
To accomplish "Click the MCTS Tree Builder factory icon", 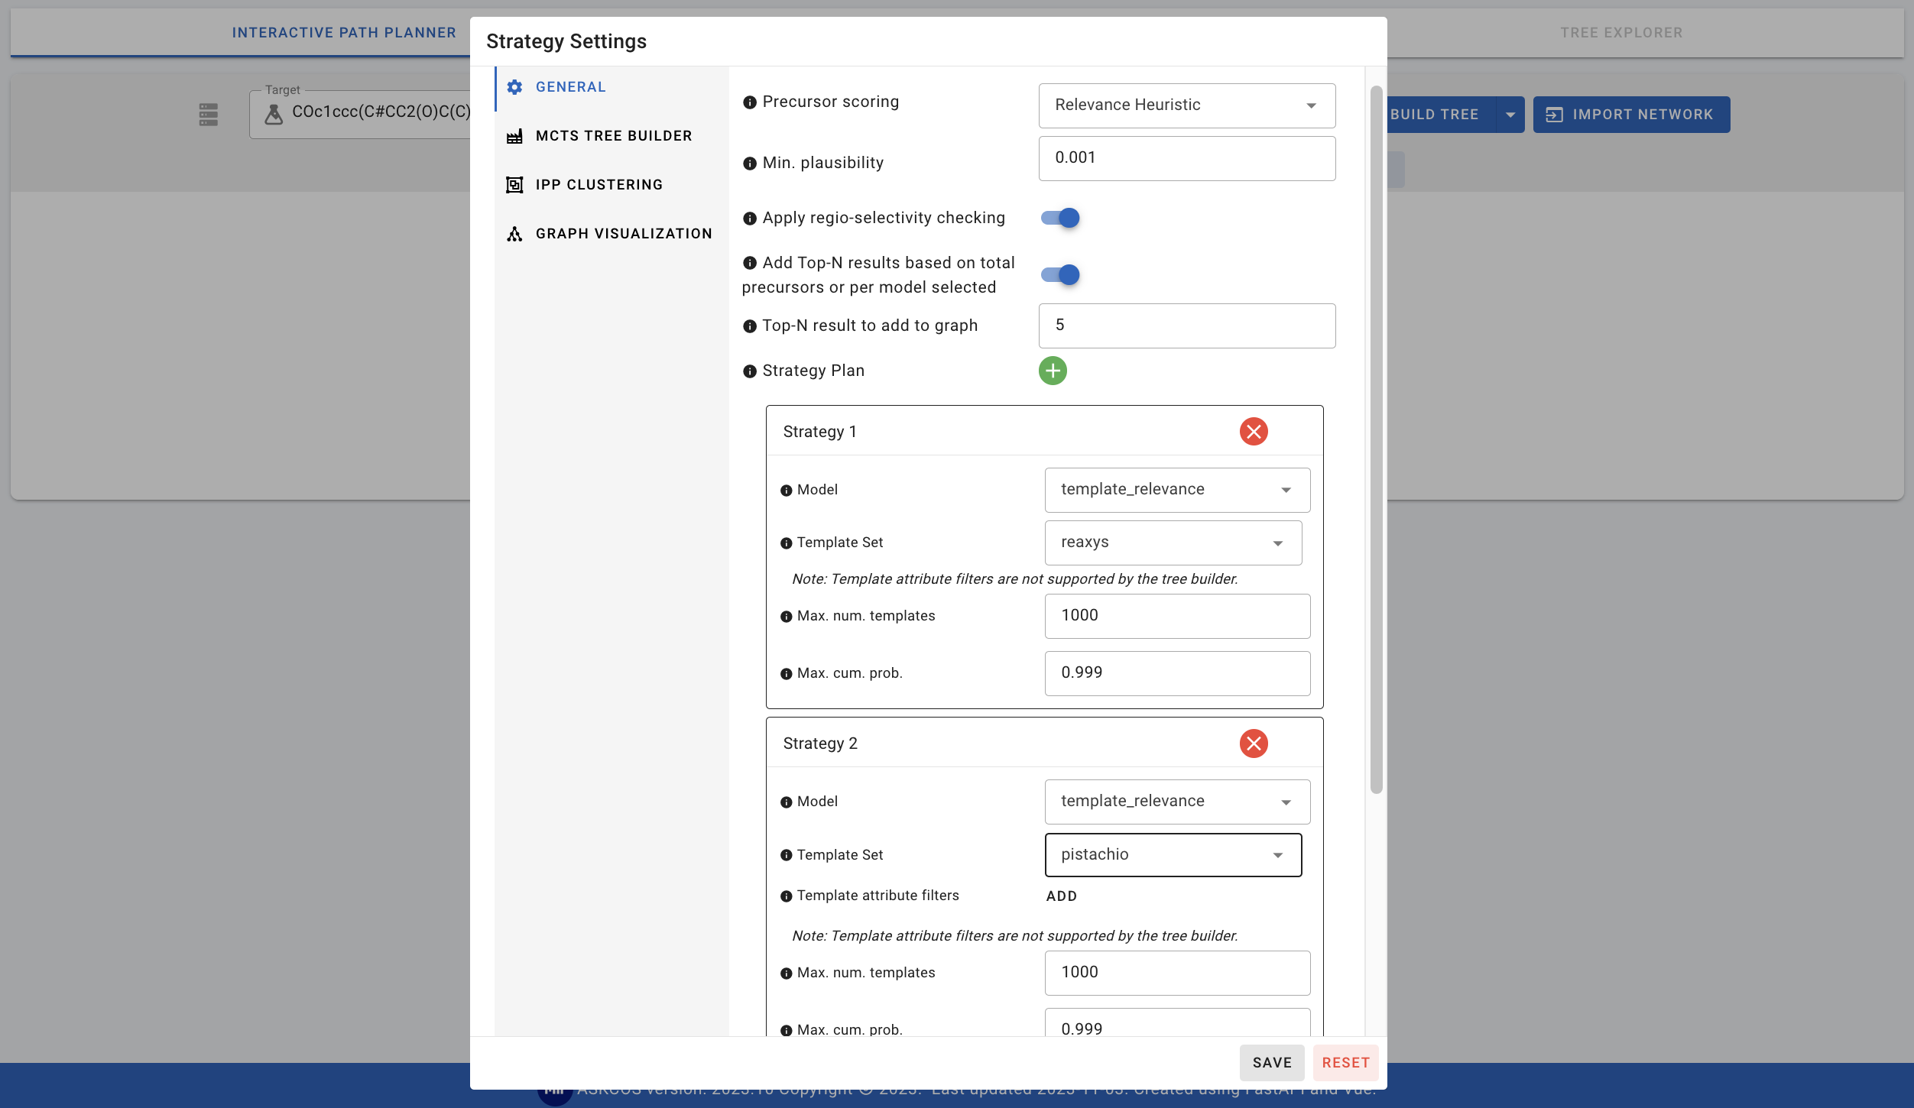I will (514, 136).
